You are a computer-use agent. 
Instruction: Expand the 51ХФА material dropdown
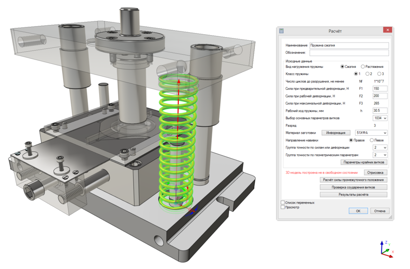[371, 133]
